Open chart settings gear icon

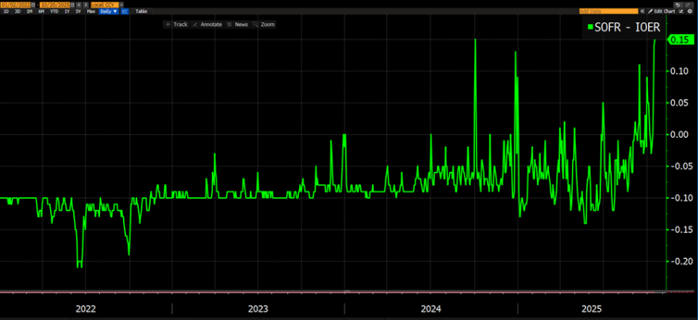690,11
